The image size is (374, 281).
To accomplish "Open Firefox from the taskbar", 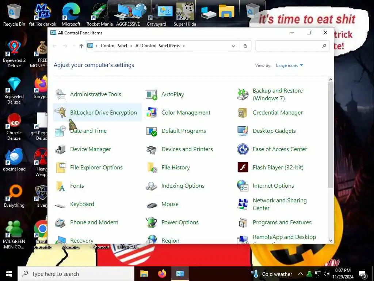I will coord(162,274).
